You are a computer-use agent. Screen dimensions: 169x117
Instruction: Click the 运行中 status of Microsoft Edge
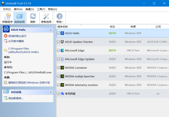(x=112, y=50)
